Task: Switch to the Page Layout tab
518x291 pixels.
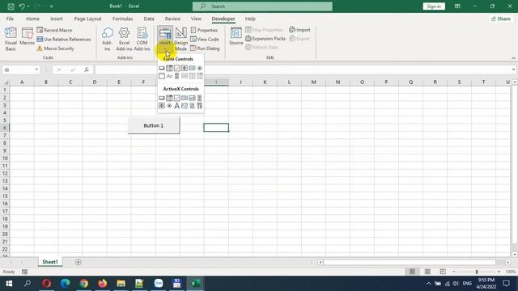Action: [87, 19]
